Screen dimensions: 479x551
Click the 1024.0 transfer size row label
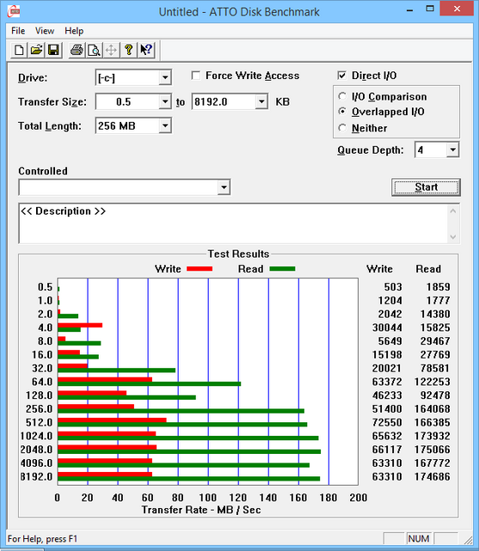(36, 436)
